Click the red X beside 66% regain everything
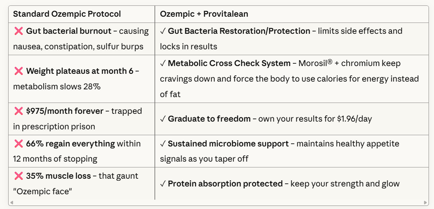434x209 pixels. tap(18, 144)
